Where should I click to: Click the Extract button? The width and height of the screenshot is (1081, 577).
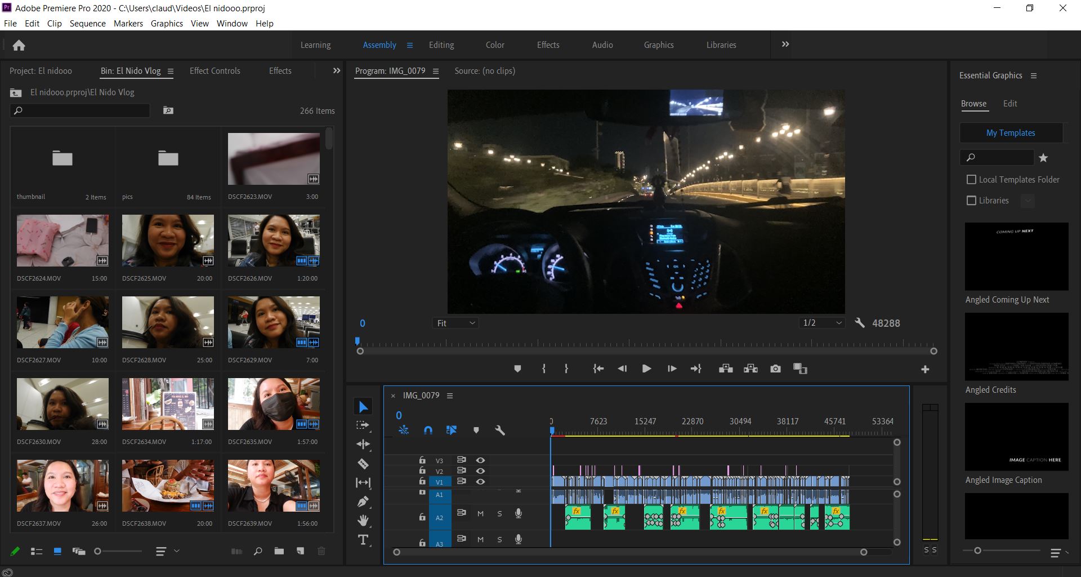(751, 369)
